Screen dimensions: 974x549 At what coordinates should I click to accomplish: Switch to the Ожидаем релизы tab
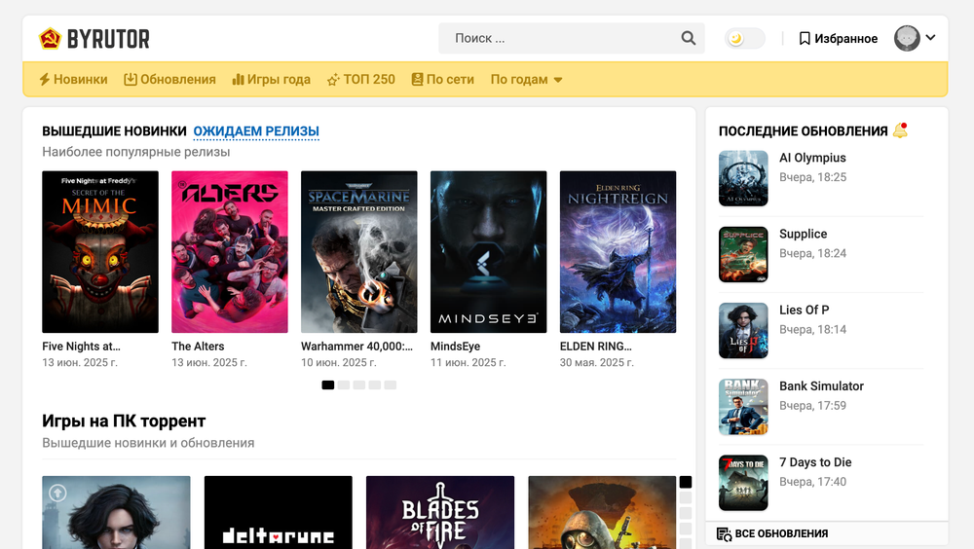pyautogui.click(x=256, y=131)
